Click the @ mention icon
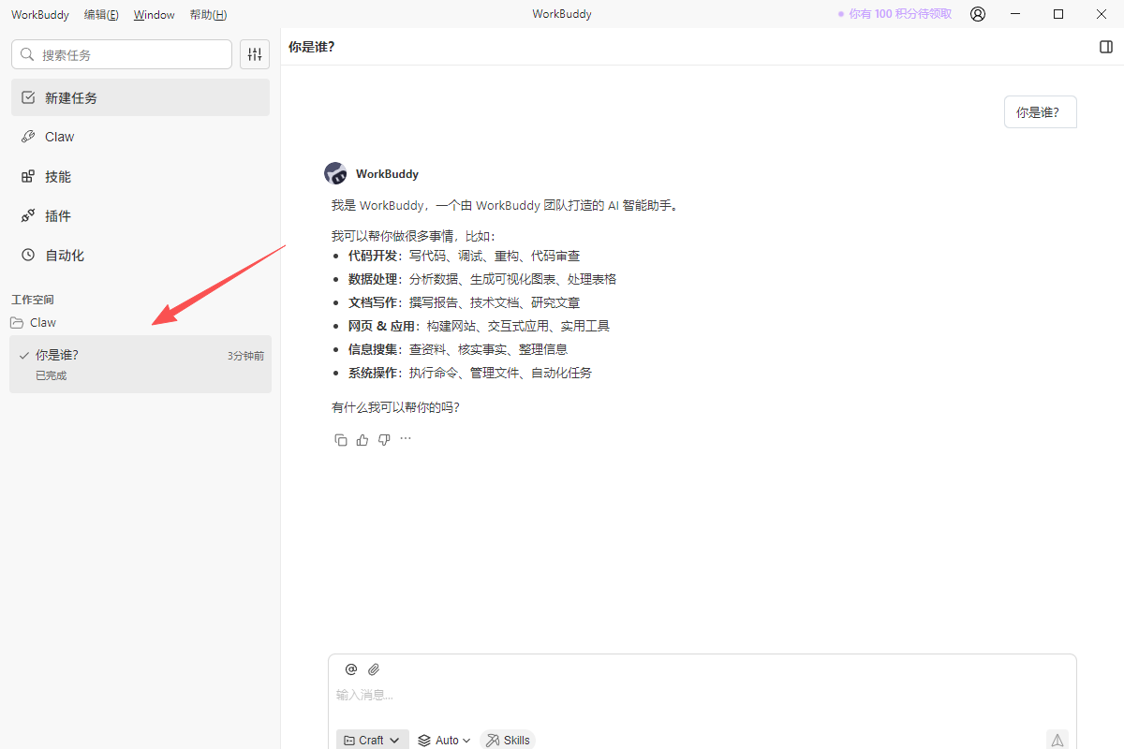 click(351, 669)
